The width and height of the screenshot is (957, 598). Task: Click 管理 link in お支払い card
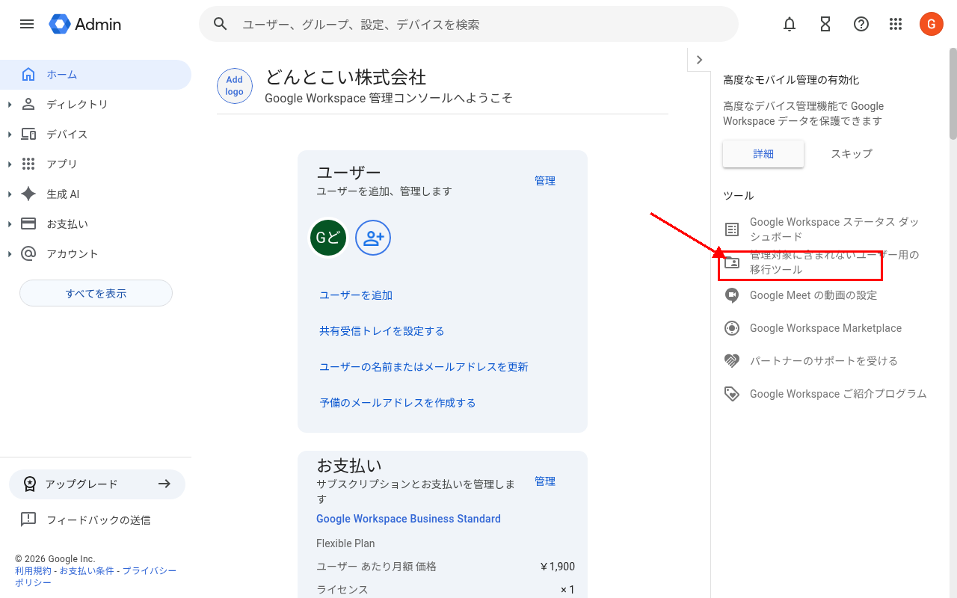pos(545,481)
